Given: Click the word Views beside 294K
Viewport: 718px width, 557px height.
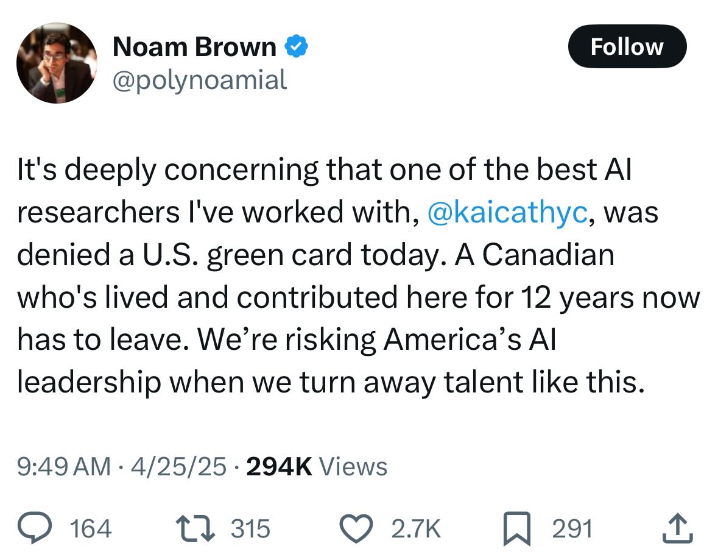Looking at the screenshot, I should click(x=353, y=467).
